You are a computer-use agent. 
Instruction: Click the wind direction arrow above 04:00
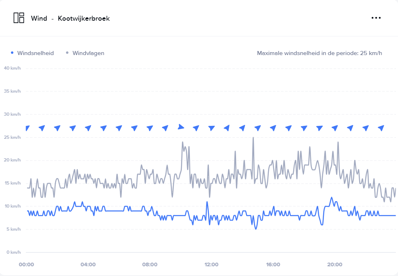(88, 128)
